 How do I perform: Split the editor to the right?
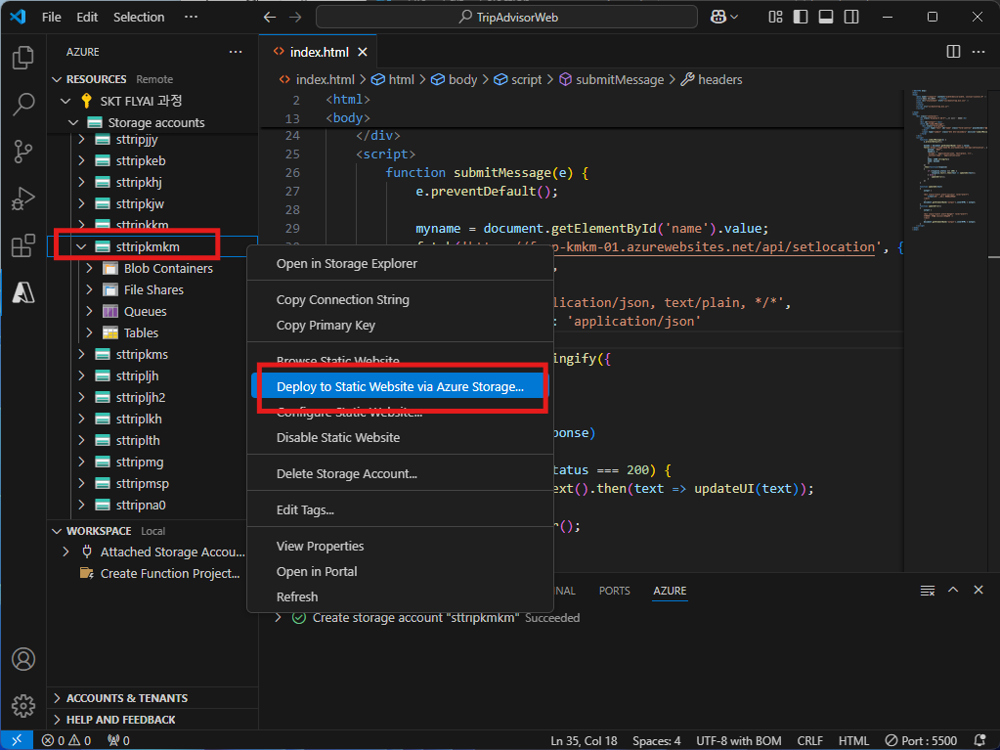click(x=953, y=52)
